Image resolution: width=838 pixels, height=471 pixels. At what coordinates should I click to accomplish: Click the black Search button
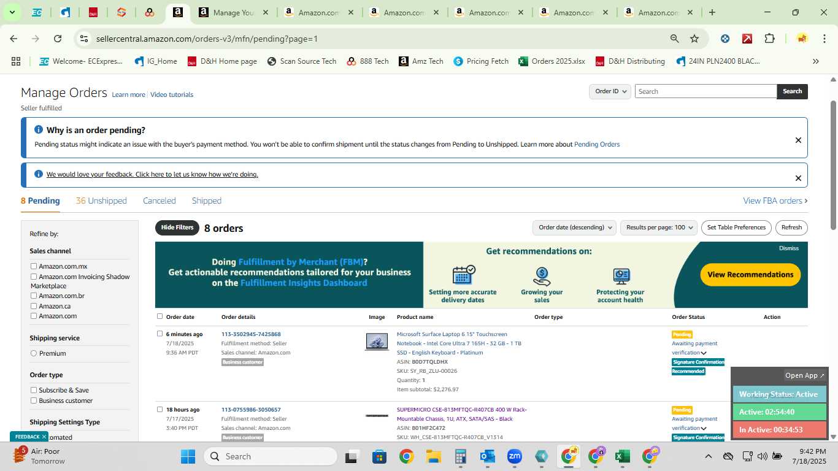point(792,91)
